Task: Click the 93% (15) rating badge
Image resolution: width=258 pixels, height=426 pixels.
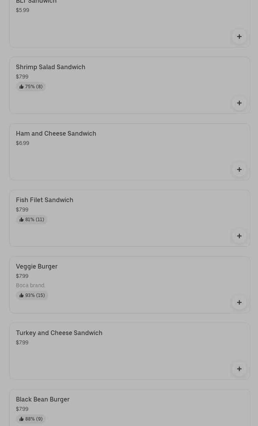Action: pyautogui.click(x=32, y=295)
